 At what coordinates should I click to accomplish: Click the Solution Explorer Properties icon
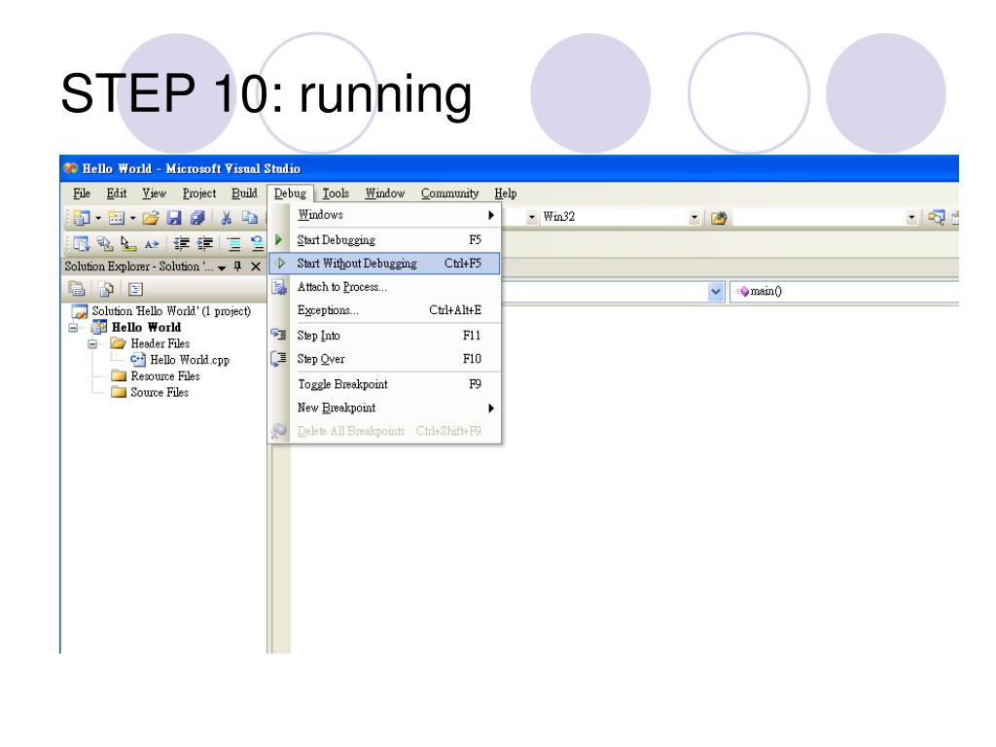[x=77, y=289]
